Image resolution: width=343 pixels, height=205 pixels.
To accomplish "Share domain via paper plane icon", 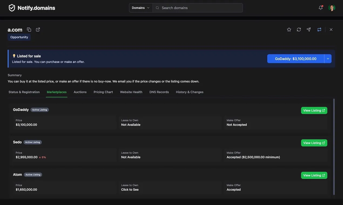I will (x=309, y=30).
